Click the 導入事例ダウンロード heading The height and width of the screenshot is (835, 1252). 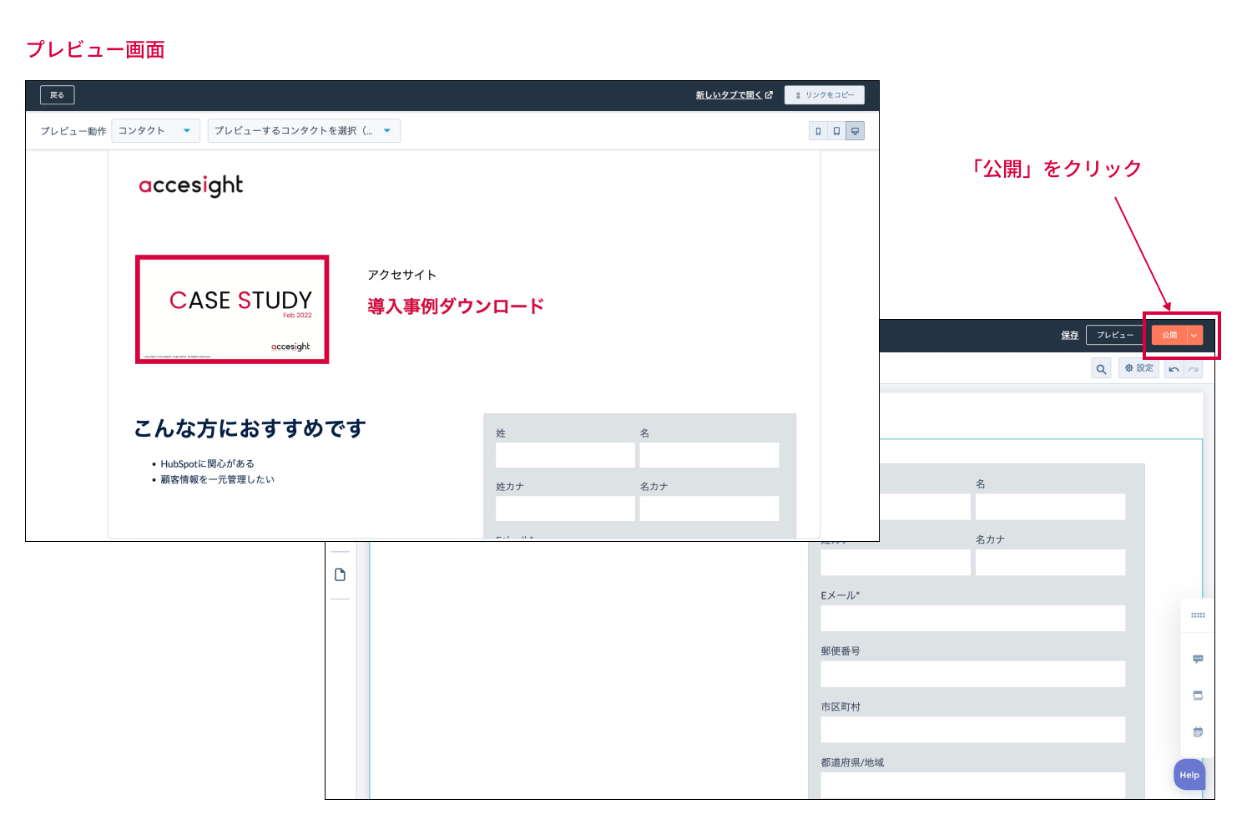(x=456, y=306)
